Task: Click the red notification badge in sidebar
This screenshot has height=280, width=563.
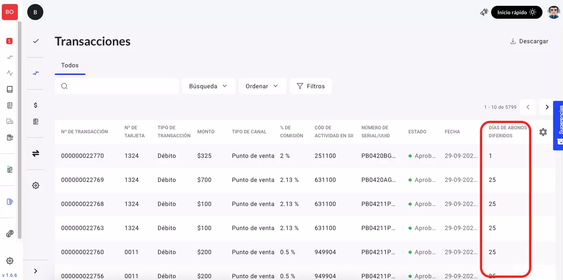Action: coord(9,41)
